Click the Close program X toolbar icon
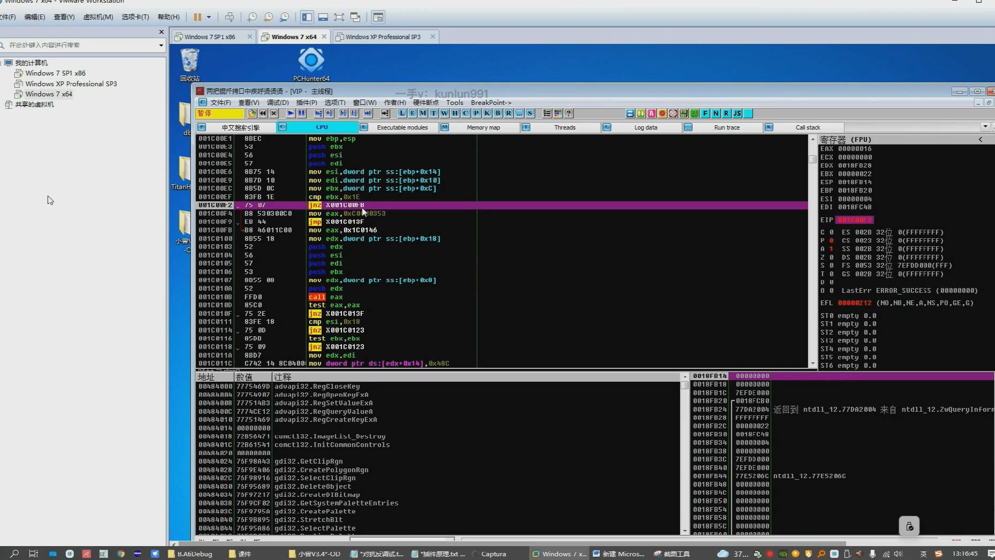995x560 pixels. coord(274,113)
